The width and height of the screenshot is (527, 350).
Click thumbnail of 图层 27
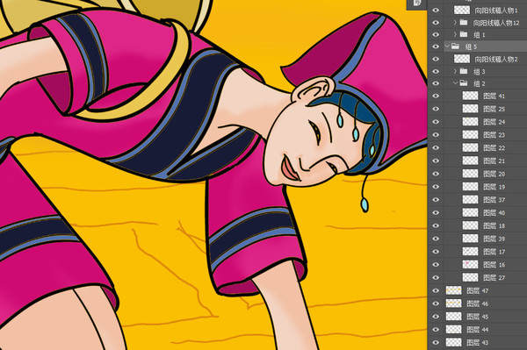click(470, 277)
